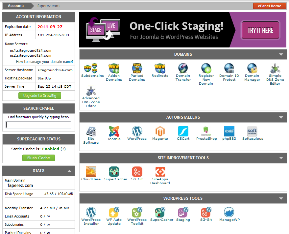Click the Static Cache Enabled status text
The height and width of the screenshot is (234, 289).
coord(51,149)
